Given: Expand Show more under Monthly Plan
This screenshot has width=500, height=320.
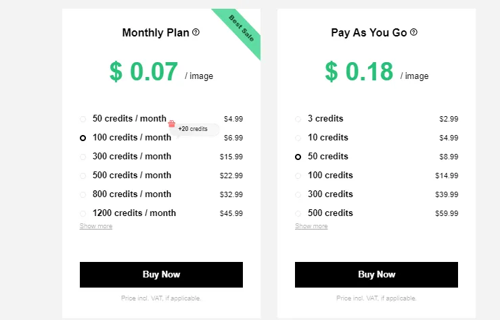Looking at the screenshot, I should click(96, 226).
